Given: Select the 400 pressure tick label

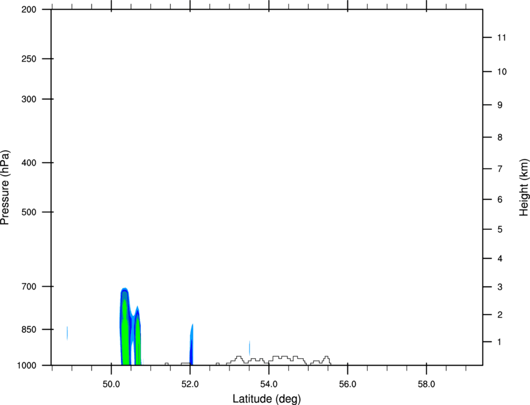Looking at the screenshot, I should coord(29,163).
